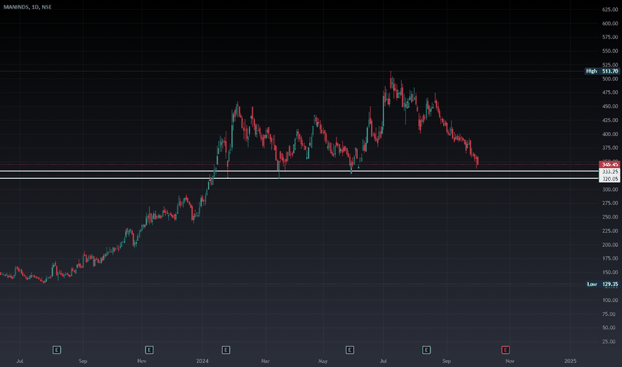Click the 625.00 price axis value
Screen dimensions: 622x367
610,9
